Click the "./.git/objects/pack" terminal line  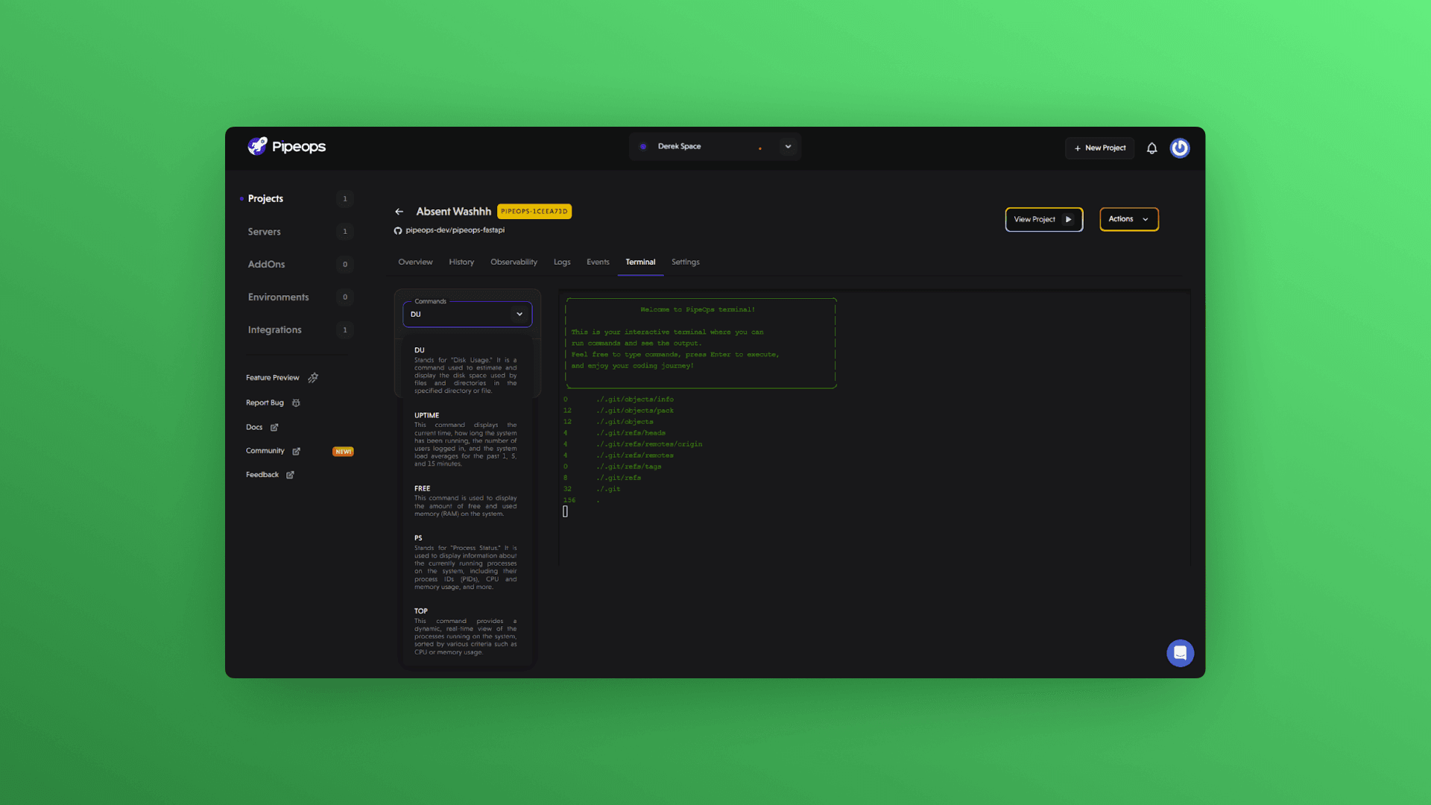[634, 411]
